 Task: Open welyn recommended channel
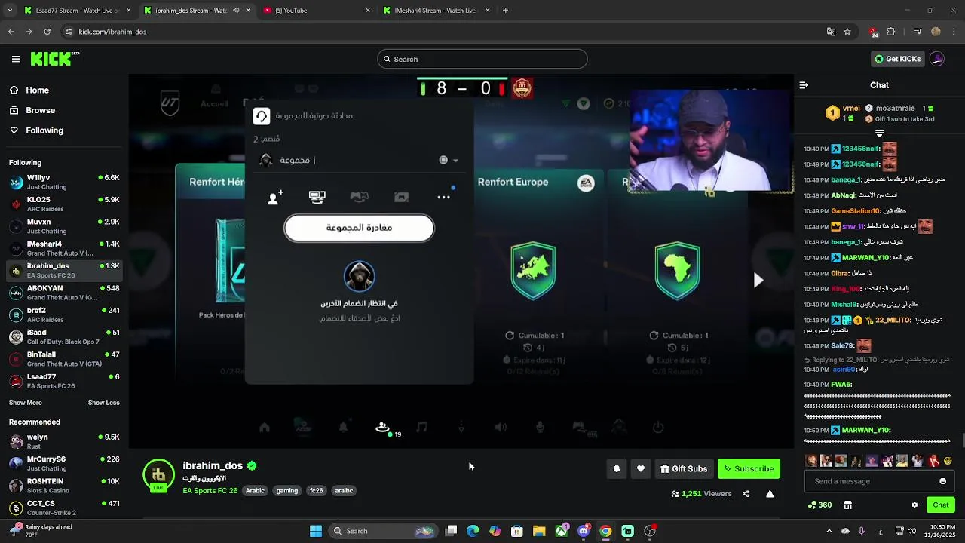(64, 441)
